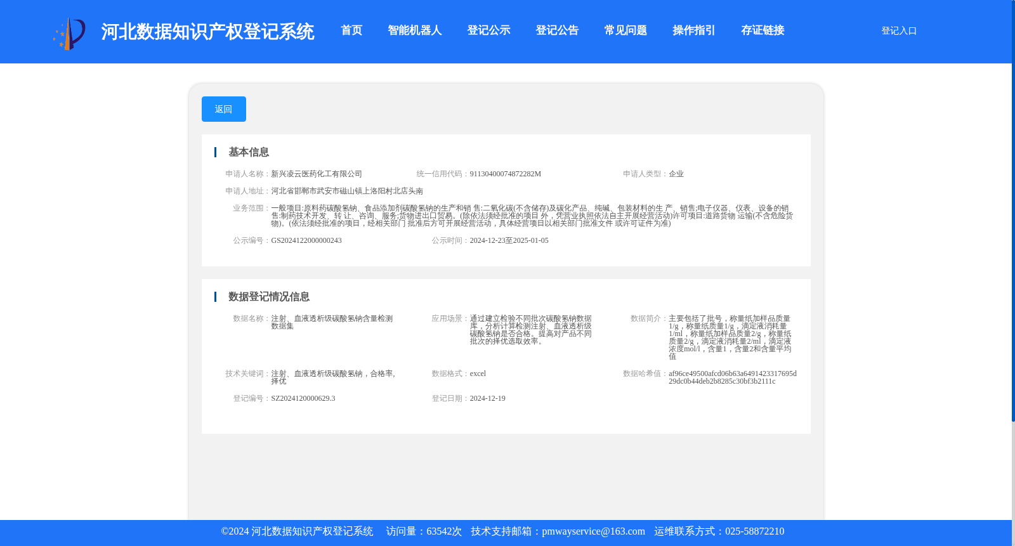
Task: Go to 首页 in navigation bar
Action: [x=351, y=30]
